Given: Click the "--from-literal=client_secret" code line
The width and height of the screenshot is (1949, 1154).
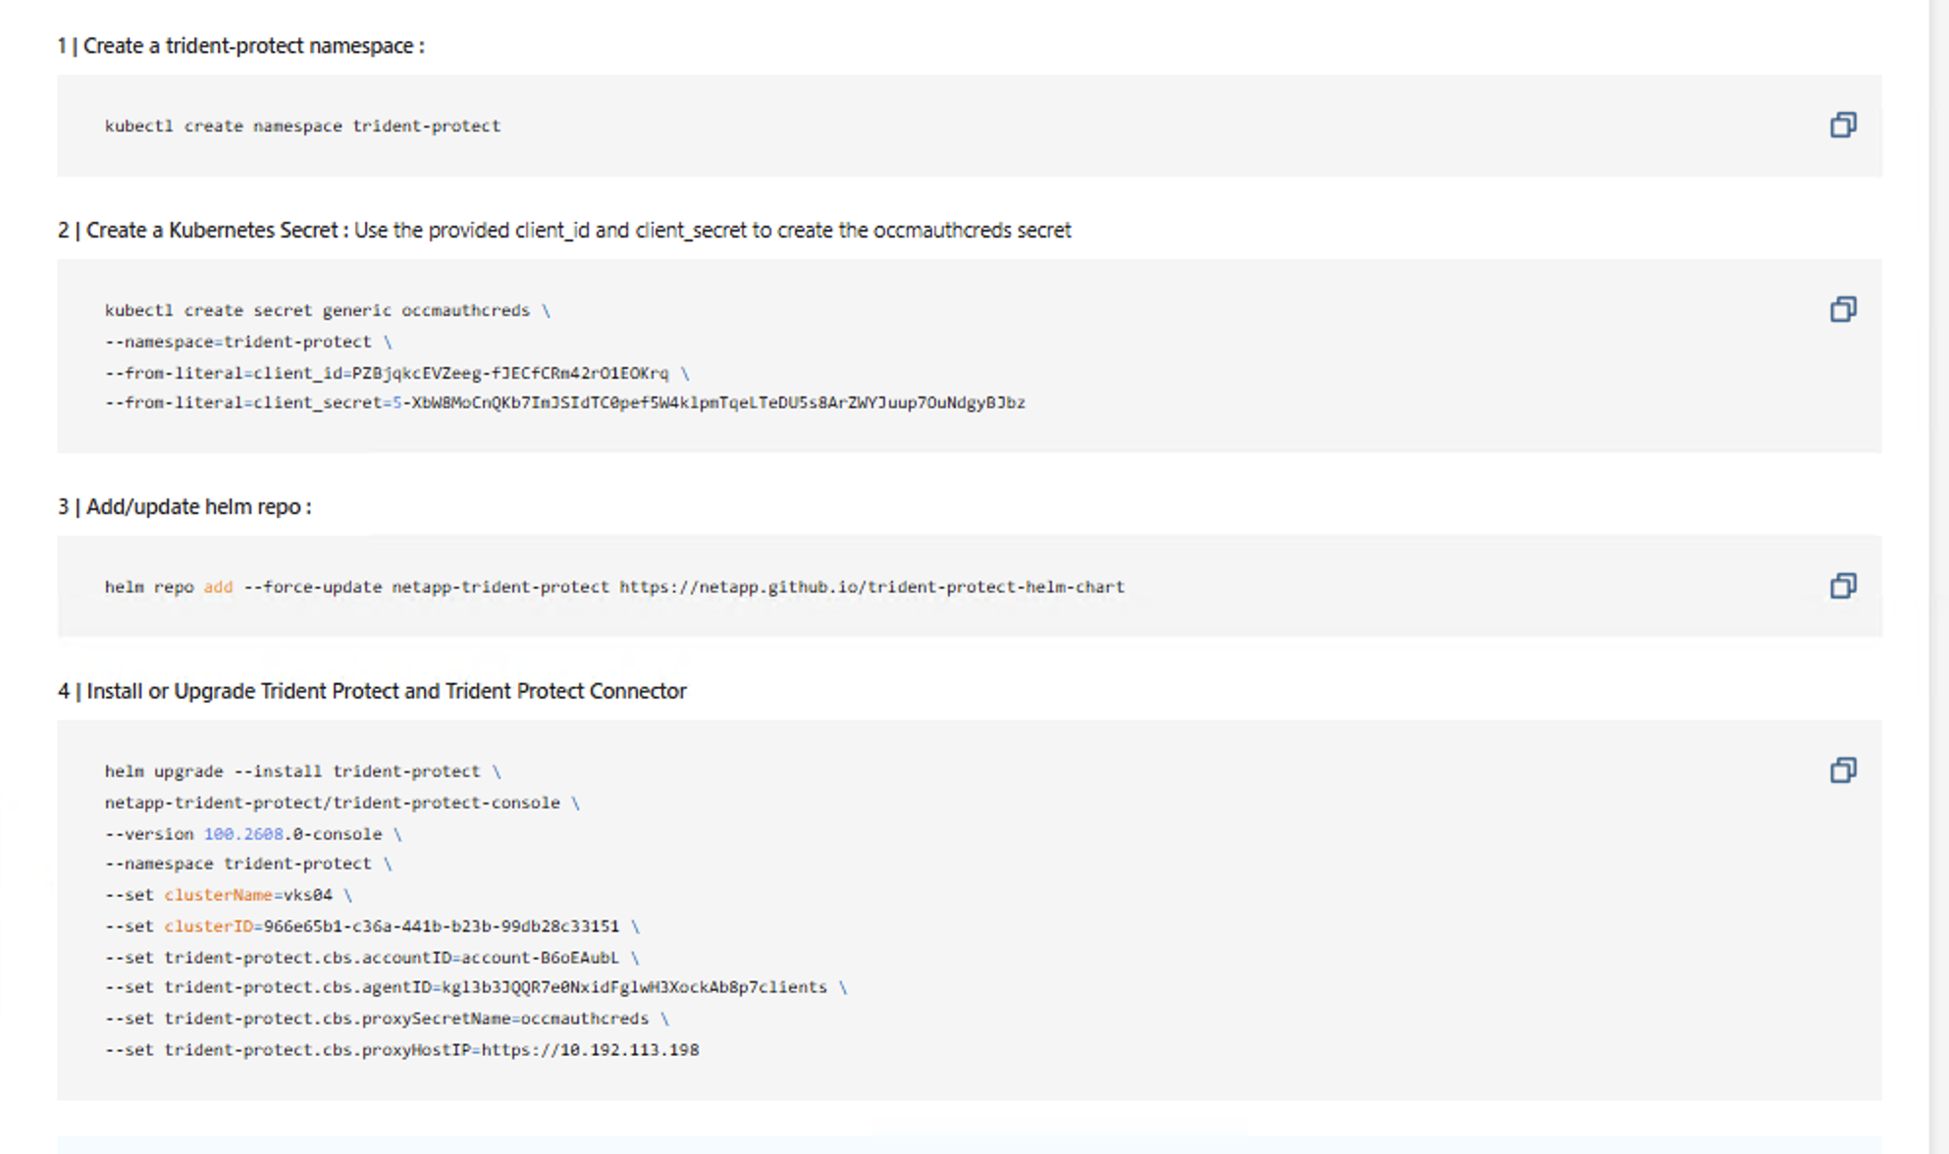Looking at the screenshot, I should (x=565, y=402).
